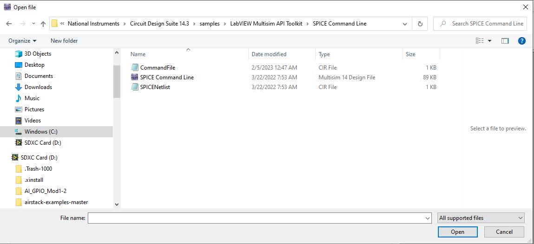Click the 89 KB size cell
Viewport: 534px width, 244px height.
click(x=430, y=77)
